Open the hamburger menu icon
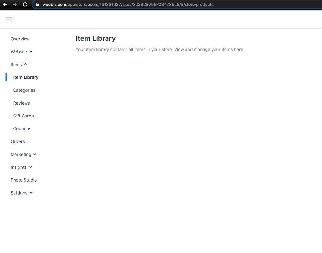322x253 pixels. pos(9,19)
